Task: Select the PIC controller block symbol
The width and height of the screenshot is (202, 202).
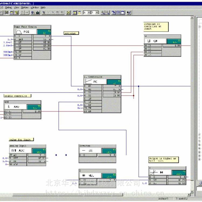Action: (95, 82)
